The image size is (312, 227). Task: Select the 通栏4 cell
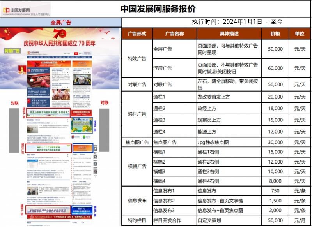[x=175, y=132]
